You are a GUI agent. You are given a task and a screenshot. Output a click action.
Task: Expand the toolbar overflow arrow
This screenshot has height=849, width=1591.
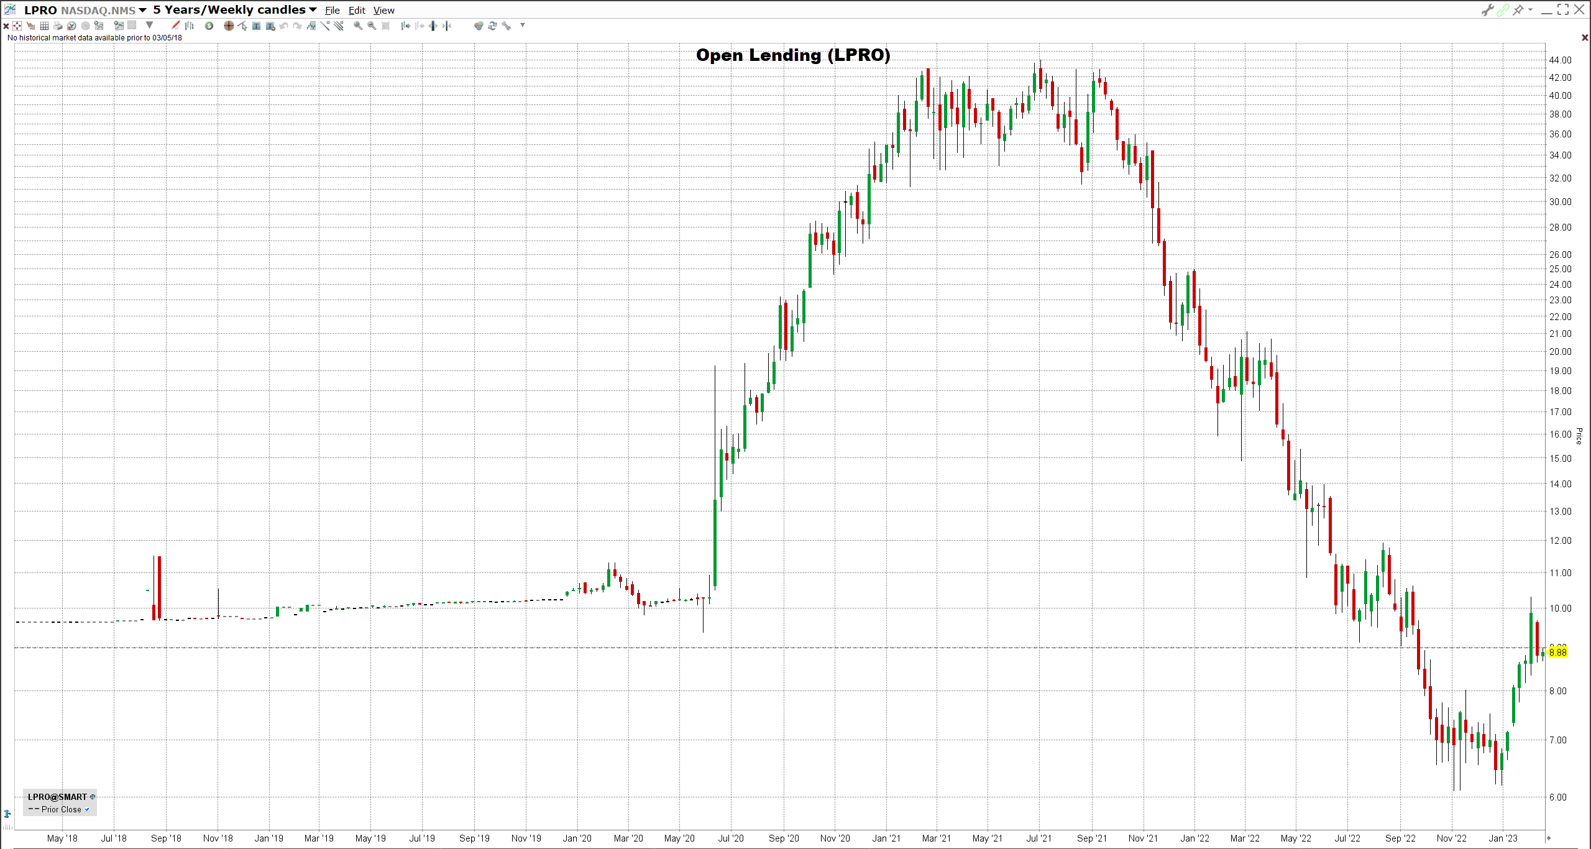click(523, 25)
